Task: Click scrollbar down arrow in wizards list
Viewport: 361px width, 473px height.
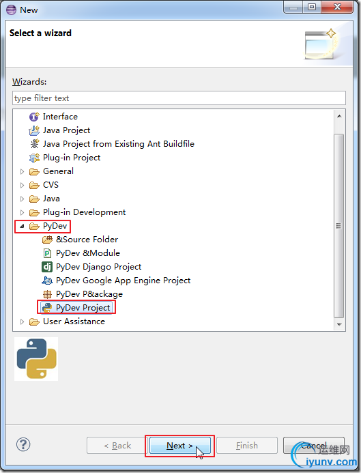Action: [339, 325]
